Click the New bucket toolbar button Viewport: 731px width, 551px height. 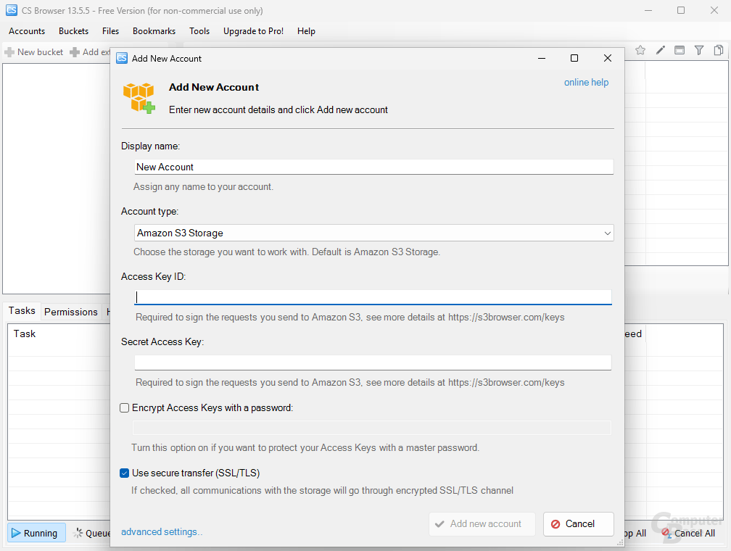coord(33,52)
